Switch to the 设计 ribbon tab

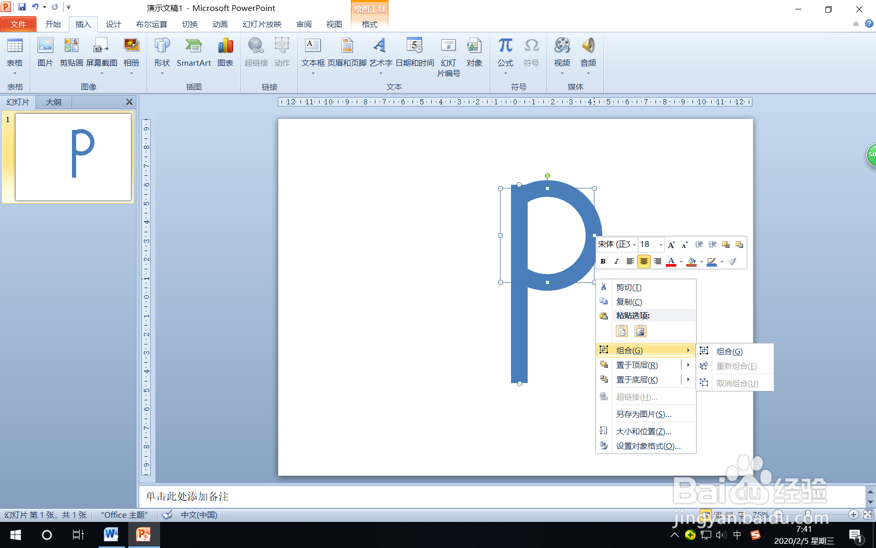pos(113,24)
